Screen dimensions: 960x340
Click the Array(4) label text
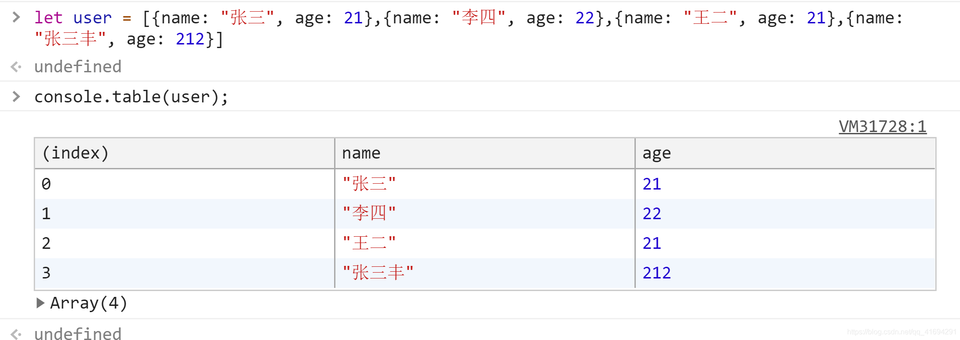89,303
